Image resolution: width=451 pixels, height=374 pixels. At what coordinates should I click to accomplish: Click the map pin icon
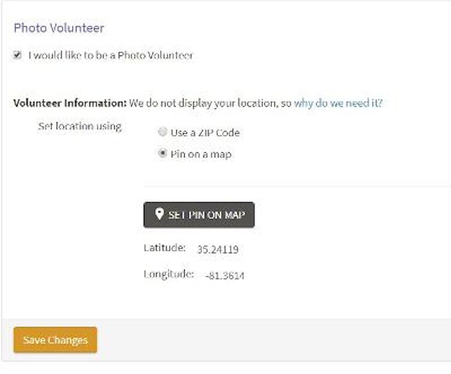160,215
